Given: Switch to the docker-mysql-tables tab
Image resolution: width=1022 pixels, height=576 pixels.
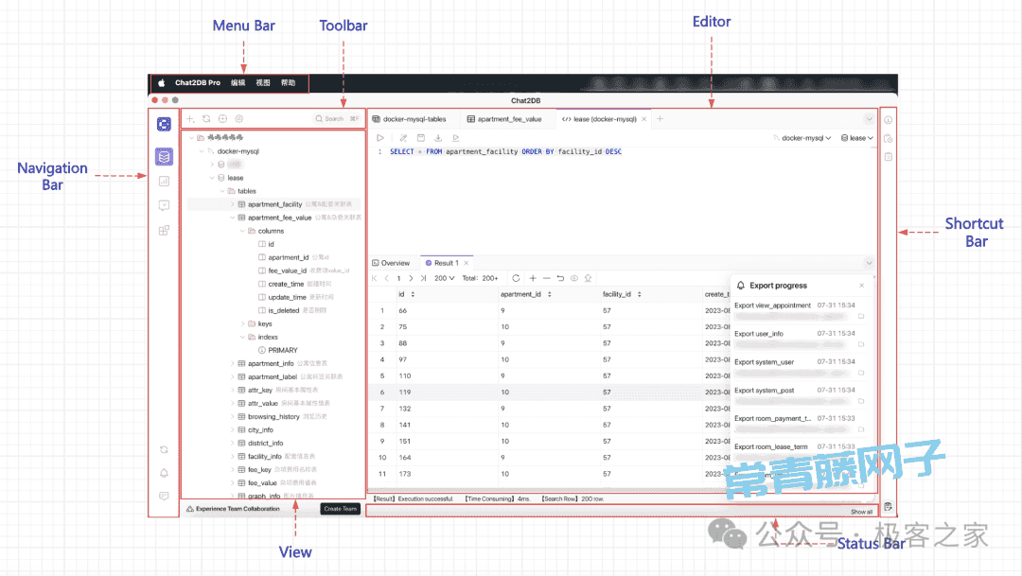Looking at the screenshot, I should [410, 119].
